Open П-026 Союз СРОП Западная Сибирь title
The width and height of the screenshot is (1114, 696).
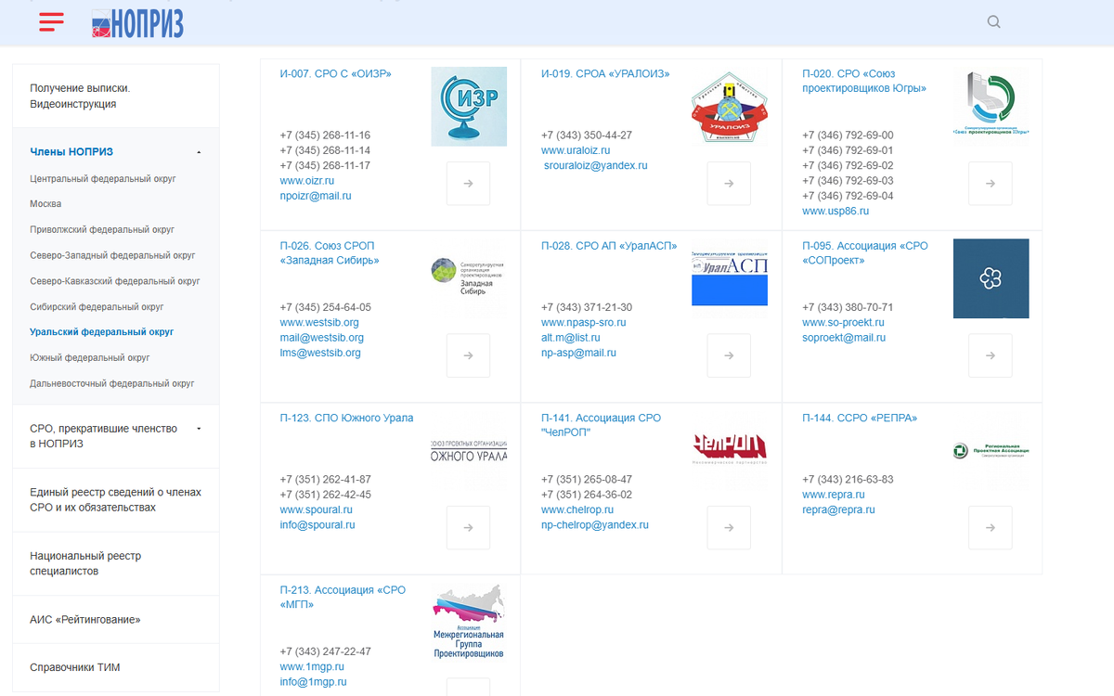point(330,253)
